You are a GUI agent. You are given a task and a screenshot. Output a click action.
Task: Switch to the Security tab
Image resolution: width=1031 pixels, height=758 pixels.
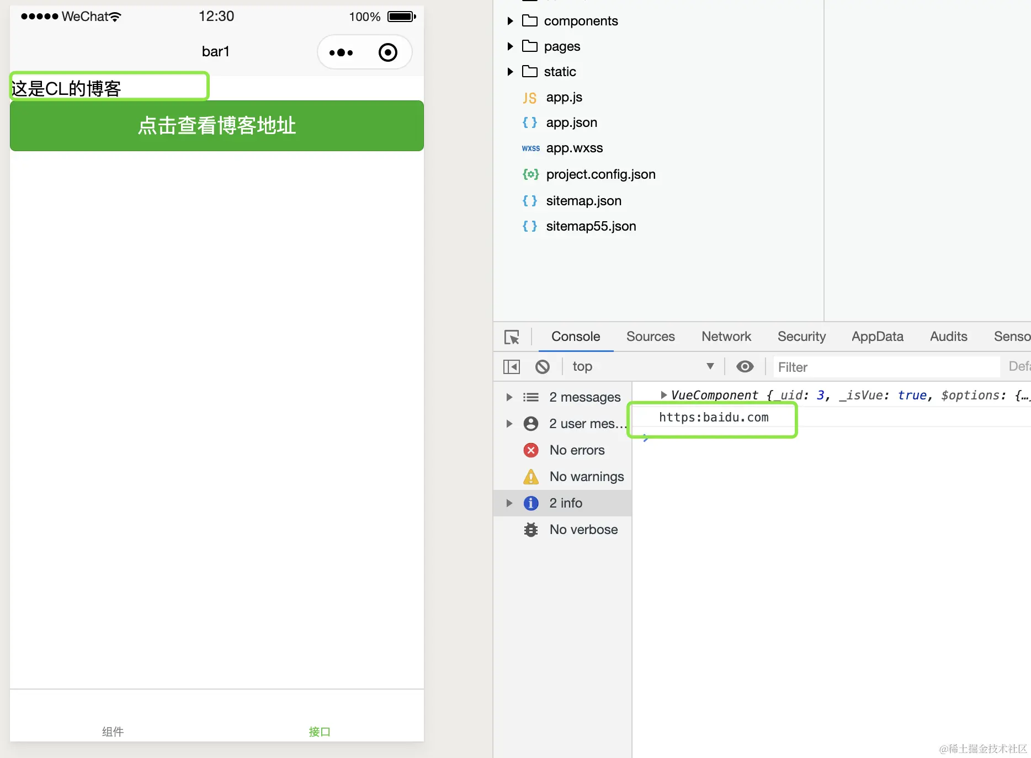tap(802, 337)
